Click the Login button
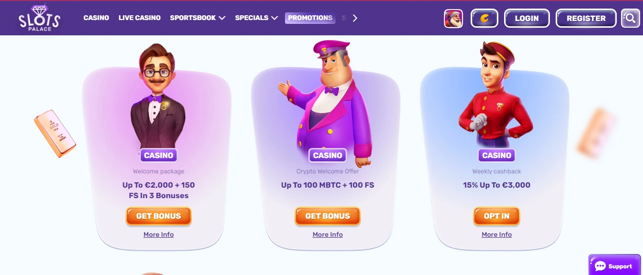The width and height of the screenshot is (643, 275). coord(527,19)
